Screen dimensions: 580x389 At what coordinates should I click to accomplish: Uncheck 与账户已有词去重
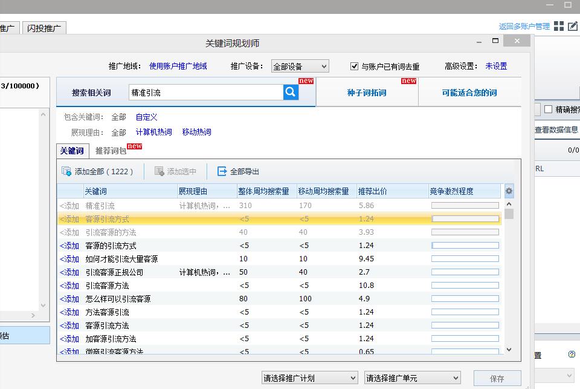(x=354, y=67)
